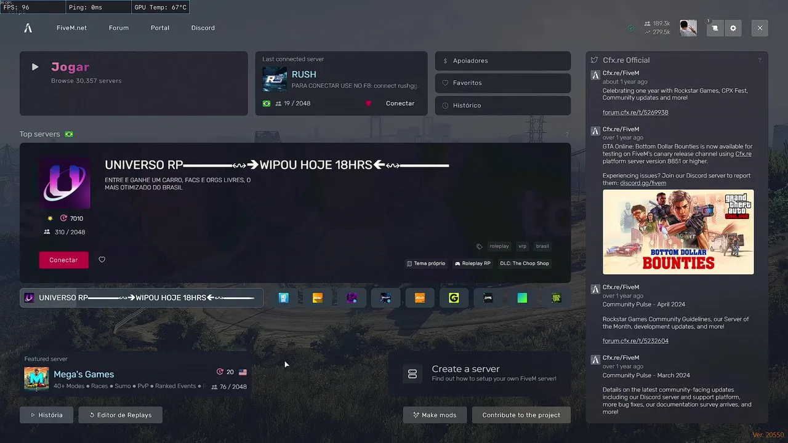This screenshot has width=788, height=443.
Task: Click upvote count 20 on Mega's Games
Action: (230, 372)
